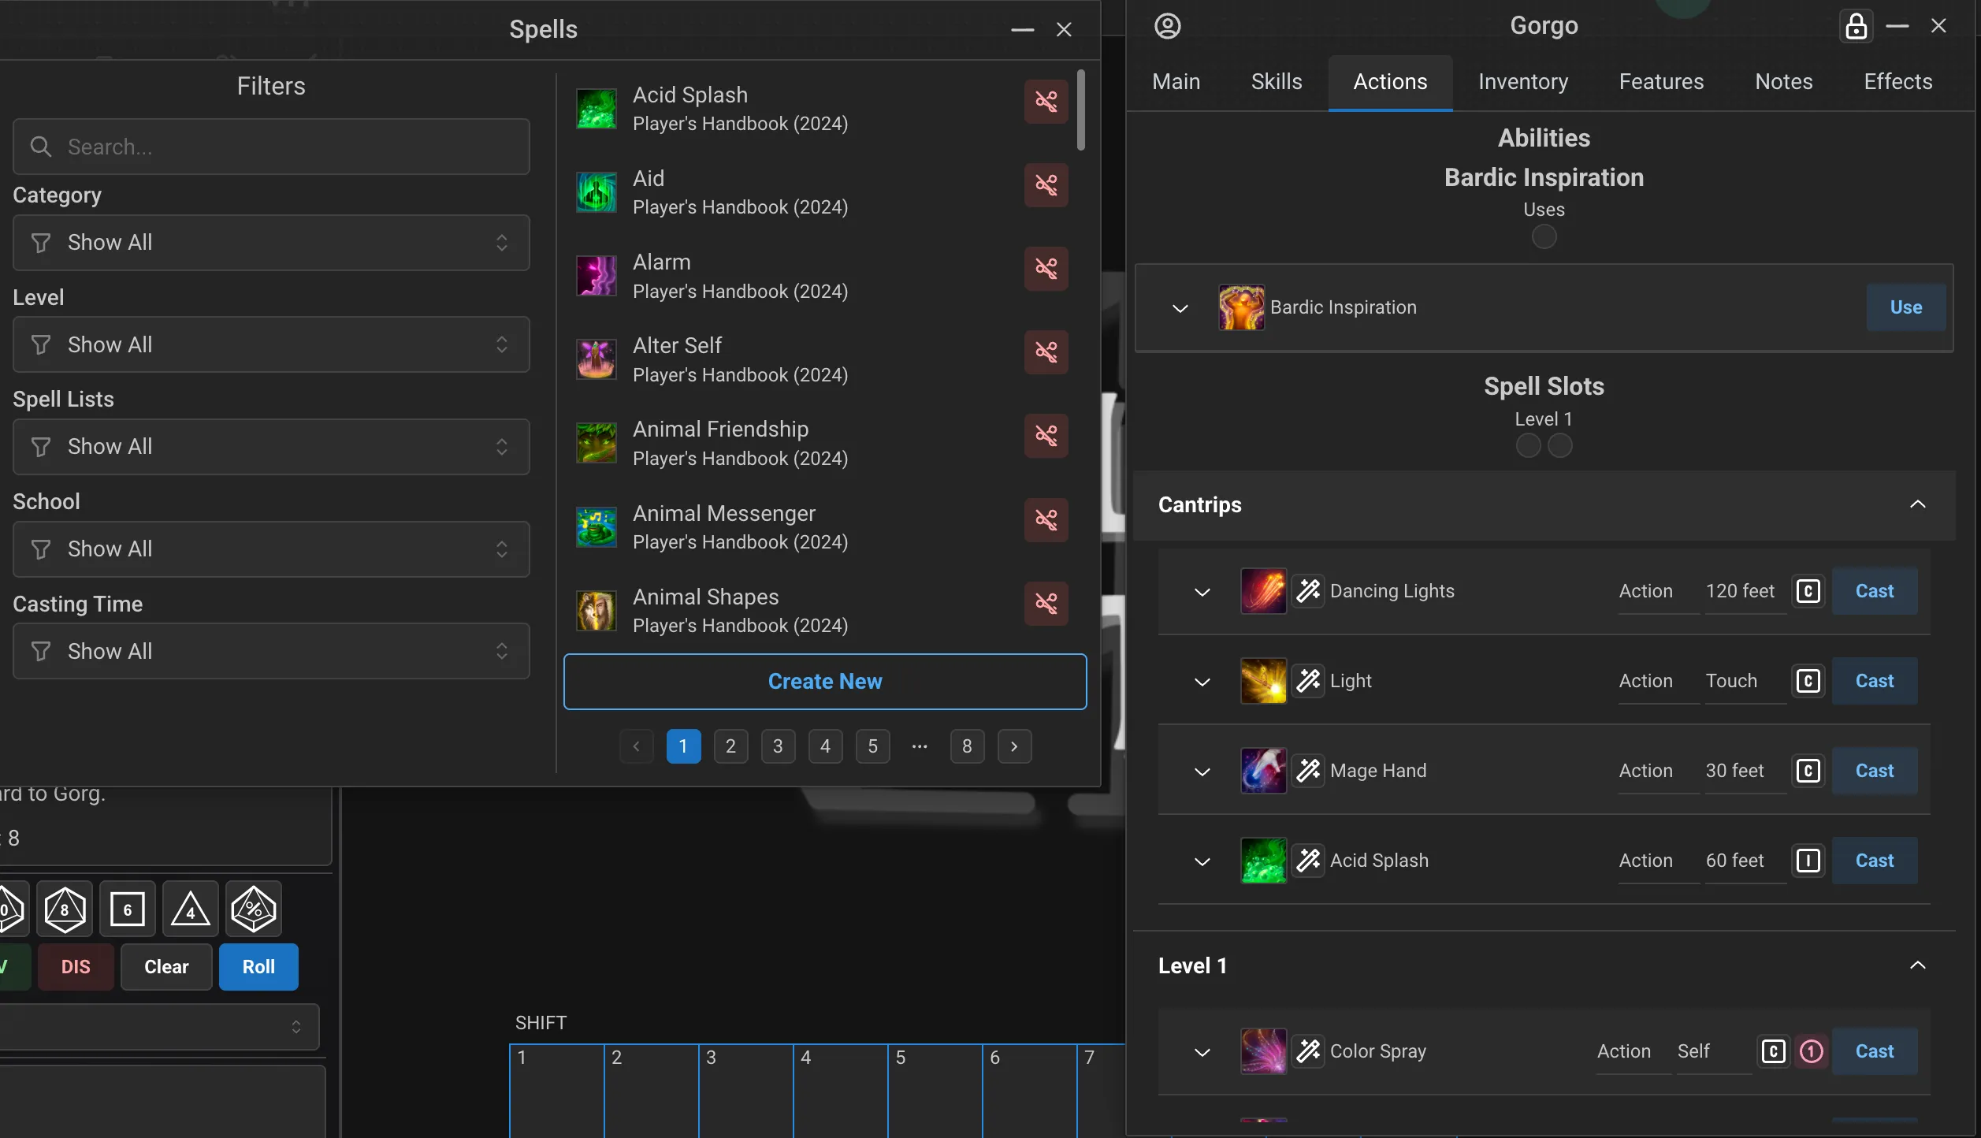Toggle the Bardic Inspiration use circle

1544,237
